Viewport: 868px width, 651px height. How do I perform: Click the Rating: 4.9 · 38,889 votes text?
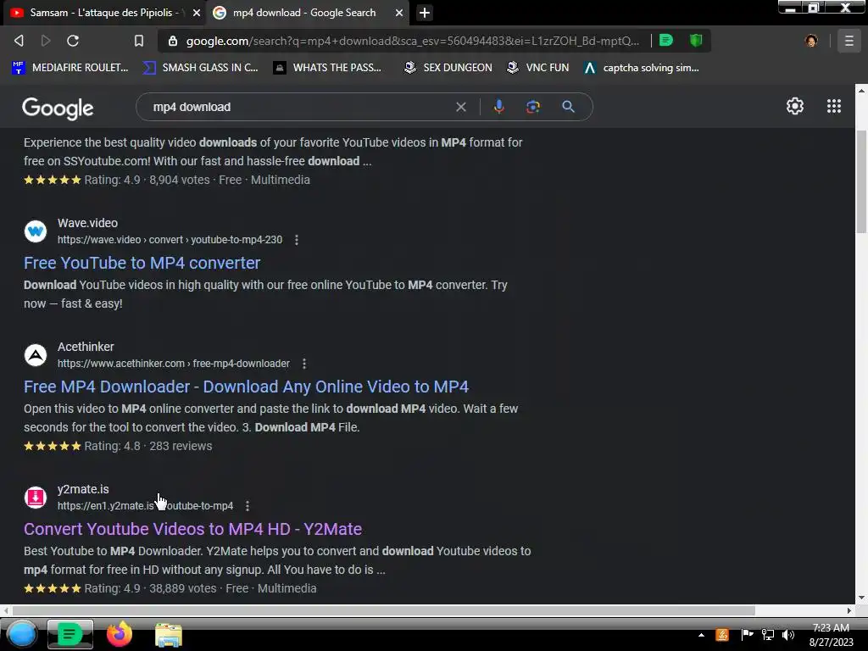click(x=150, y=588)
